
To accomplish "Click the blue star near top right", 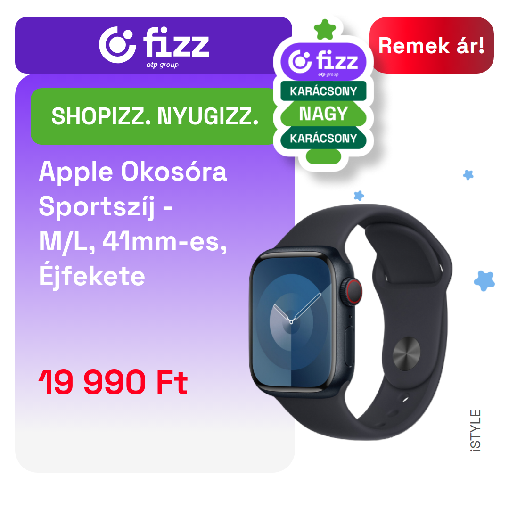I will coord(468,175).
